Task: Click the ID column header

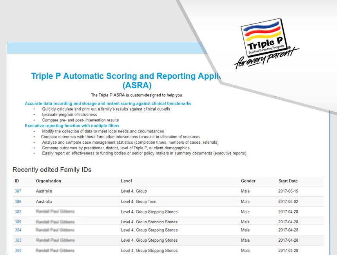Action: pos(16,181)
